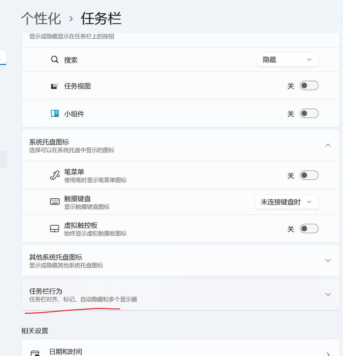Toggle on 虚拟触控板 display
The height and width of the screenshot is (356, 343).
pos(309,228)
